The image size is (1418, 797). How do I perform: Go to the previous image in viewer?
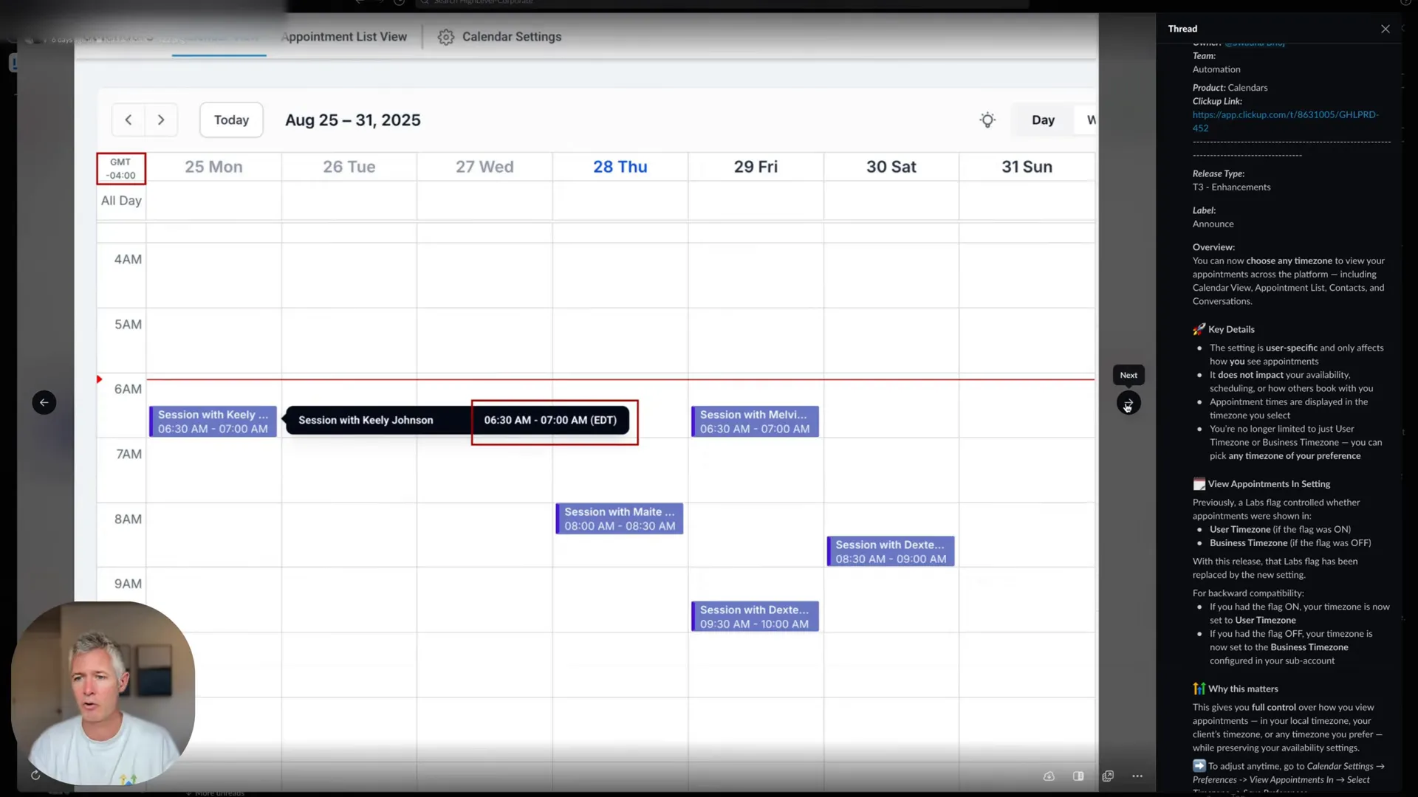point(44,402)
